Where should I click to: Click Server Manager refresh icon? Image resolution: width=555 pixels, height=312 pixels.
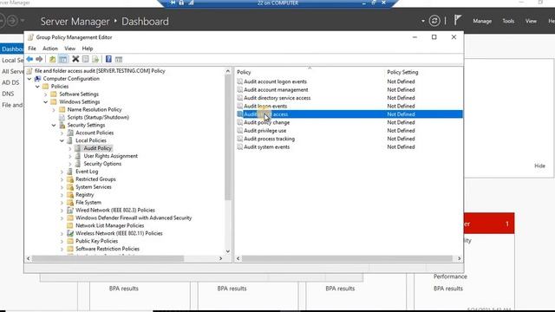click(434, 21)
